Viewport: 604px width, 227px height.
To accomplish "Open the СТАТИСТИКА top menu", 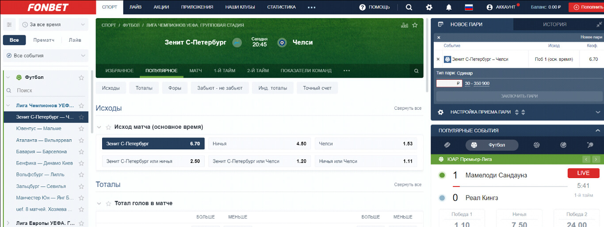I will point(281,7).
